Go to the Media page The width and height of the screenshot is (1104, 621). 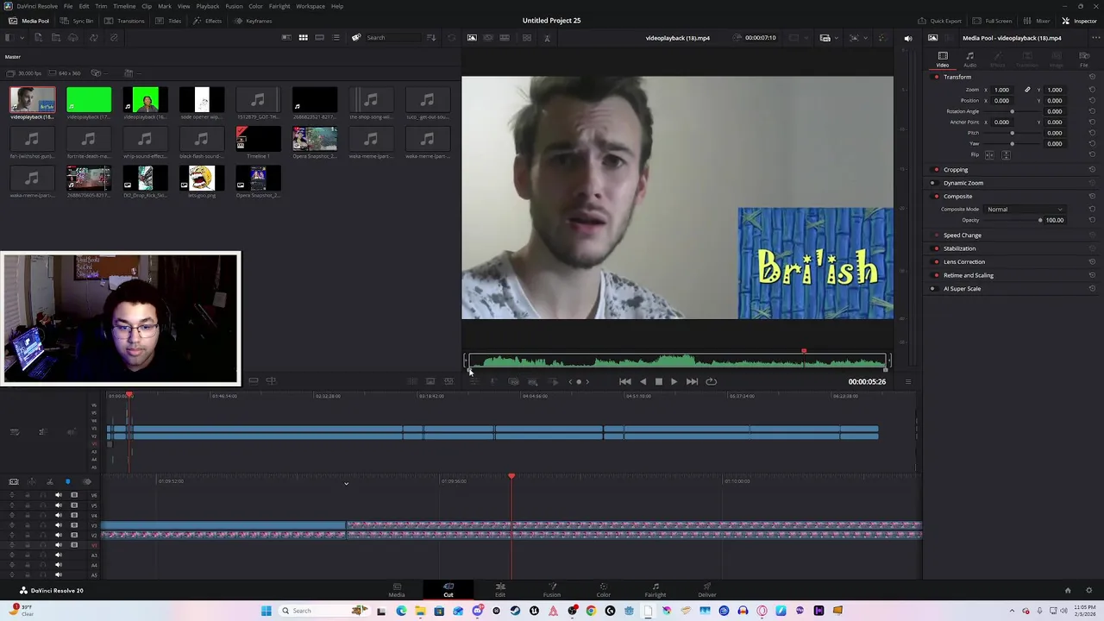397,590
